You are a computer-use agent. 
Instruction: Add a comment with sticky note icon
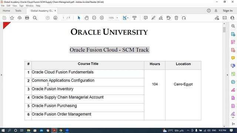146,18
